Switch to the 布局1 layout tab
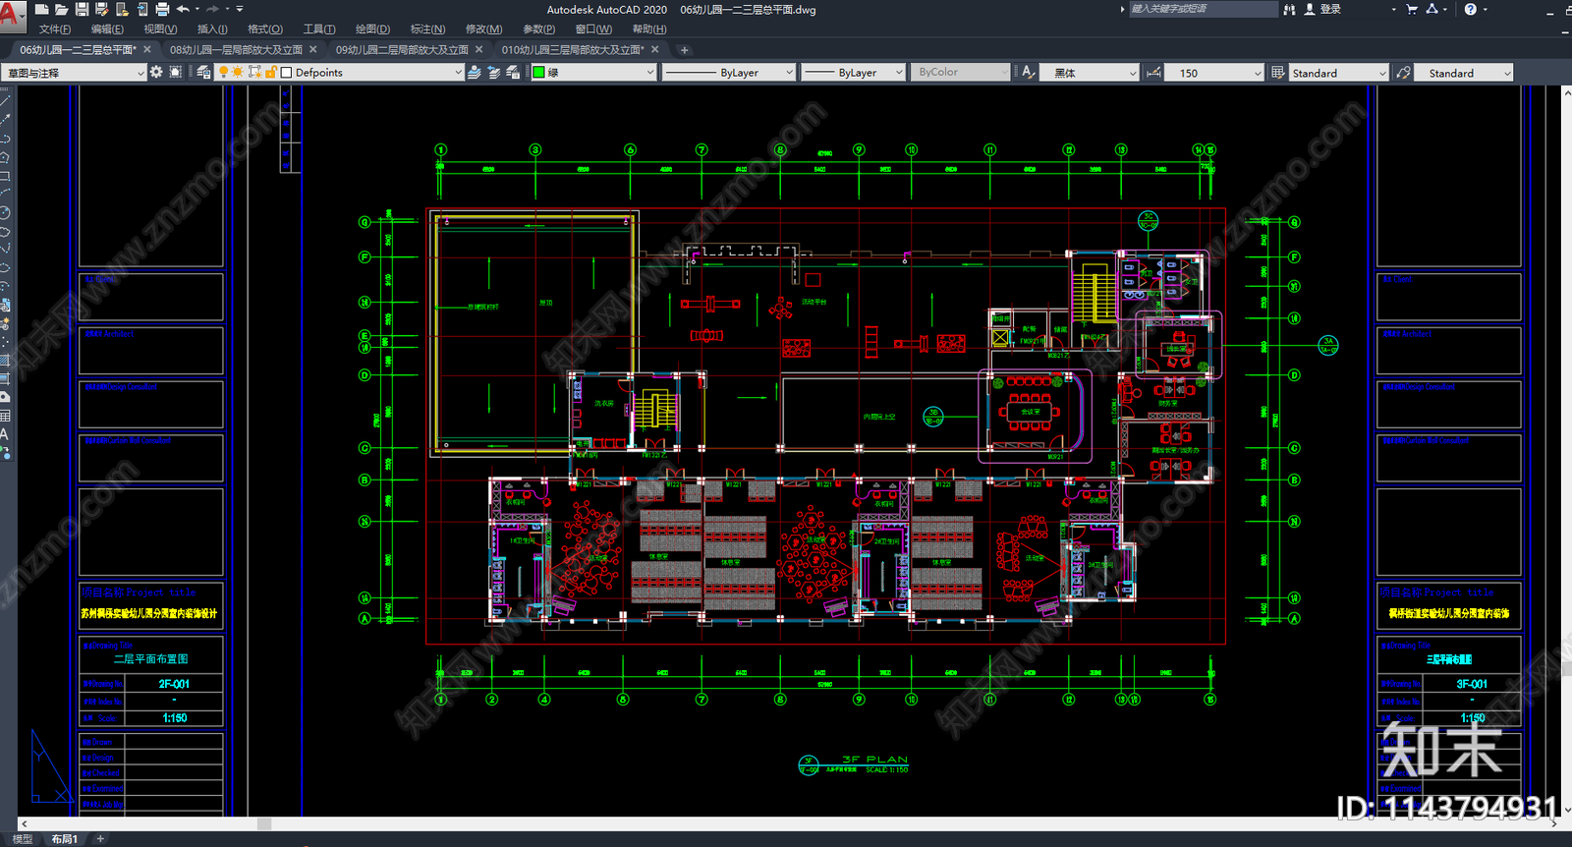The width and height of the screenshot is (1572, 847). point(64,839)
